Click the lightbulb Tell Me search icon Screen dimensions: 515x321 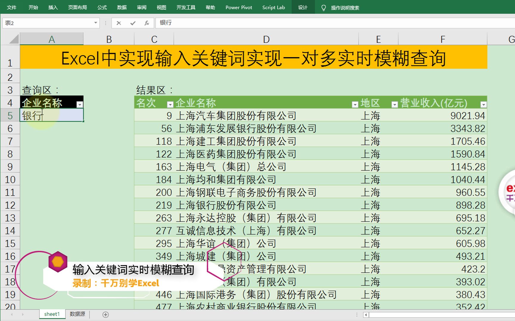click(x=323, y=8)
